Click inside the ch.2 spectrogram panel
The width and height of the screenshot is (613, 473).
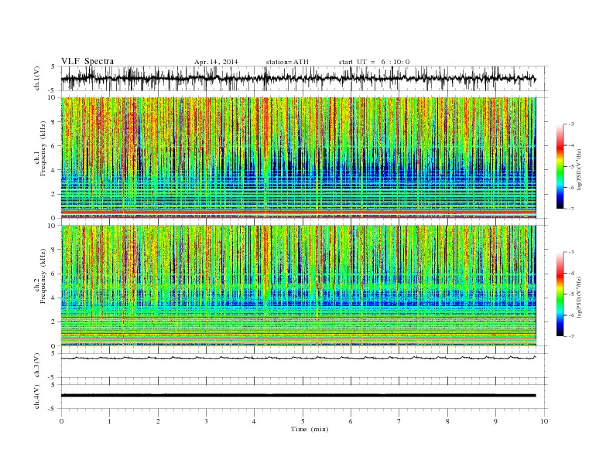[298, 286]
